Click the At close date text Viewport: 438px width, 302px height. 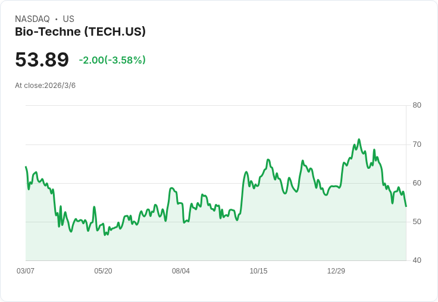tap(45, 86)
